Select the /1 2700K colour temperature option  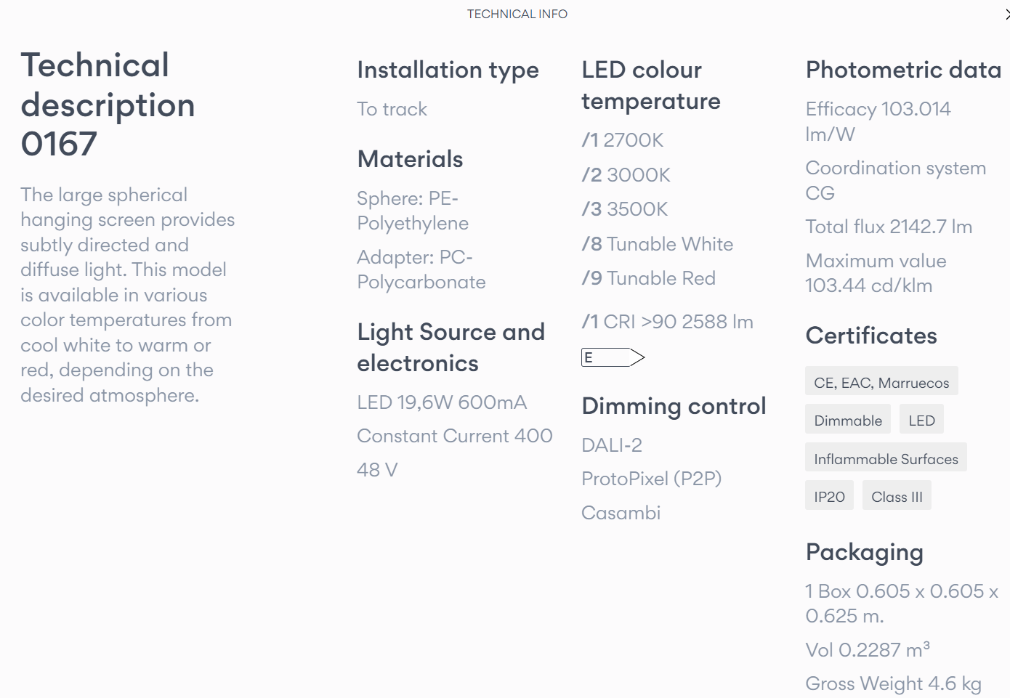623,140
